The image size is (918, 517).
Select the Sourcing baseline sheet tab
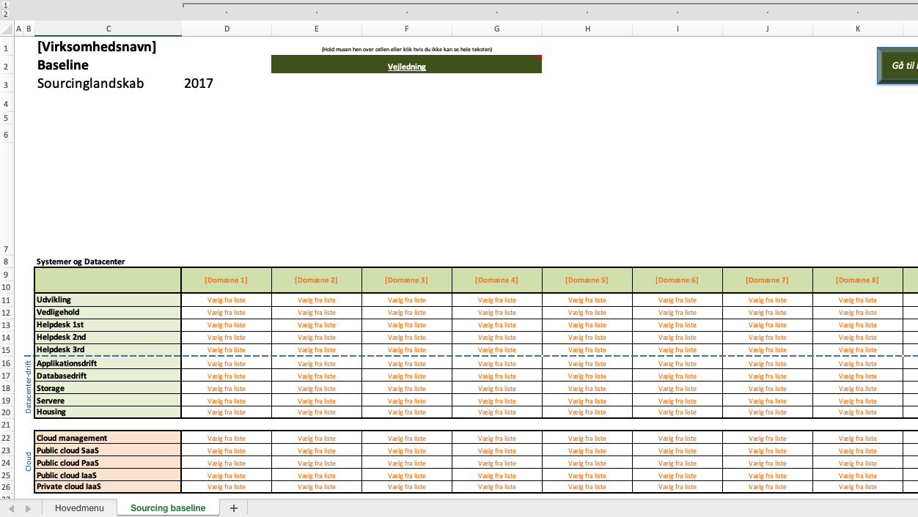click(168, 508)
